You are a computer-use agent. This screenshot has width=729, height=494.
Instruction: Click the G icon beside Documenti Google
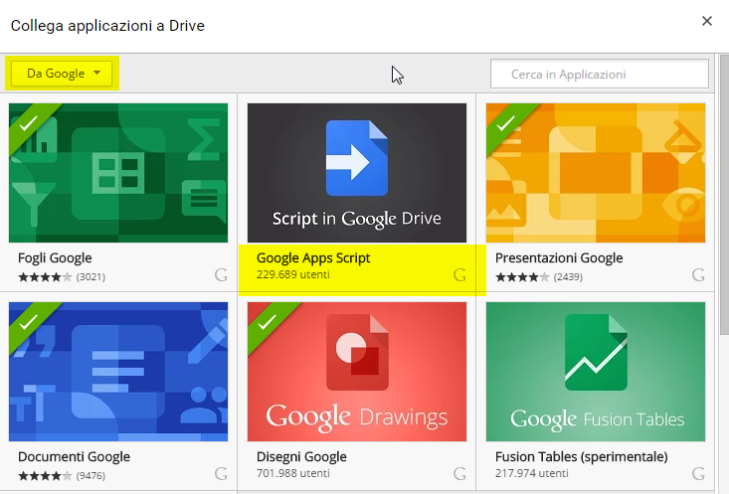coord(221,474)
